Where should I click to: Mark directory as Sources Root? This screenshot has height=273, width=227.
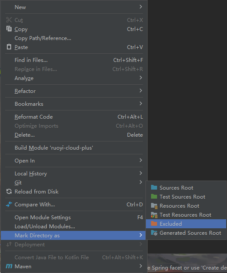pyautogui.click(x=186, y=188)
